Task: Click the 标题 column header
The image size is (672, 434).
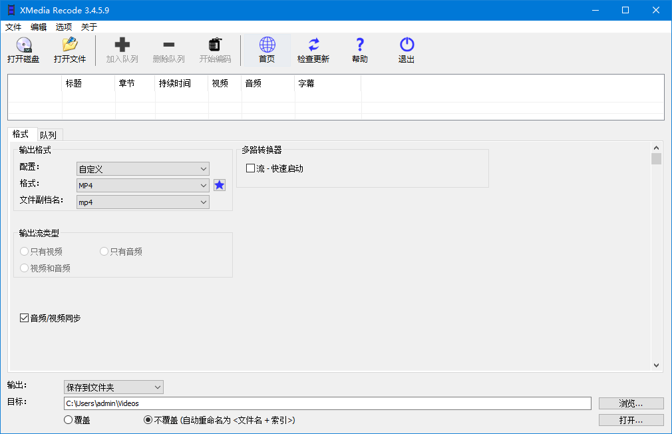Action: point(88,83)
